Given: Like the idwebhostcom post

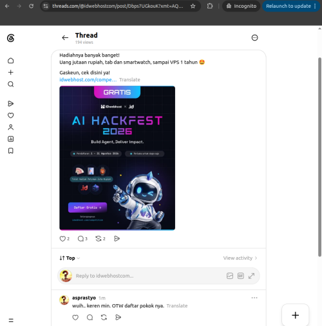Looking at the screenshot, I should point(62,238).
